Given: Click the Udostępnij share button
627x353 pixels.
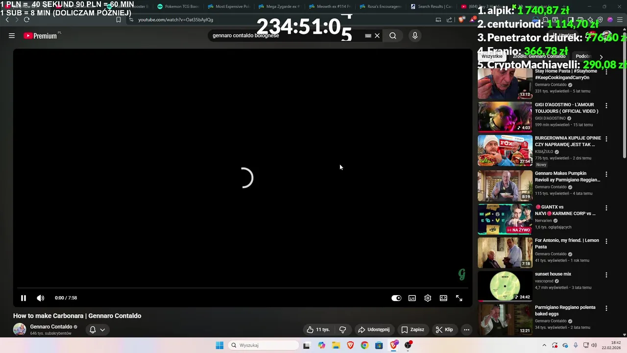Looking at the screenshot, I should coord(374,329).
